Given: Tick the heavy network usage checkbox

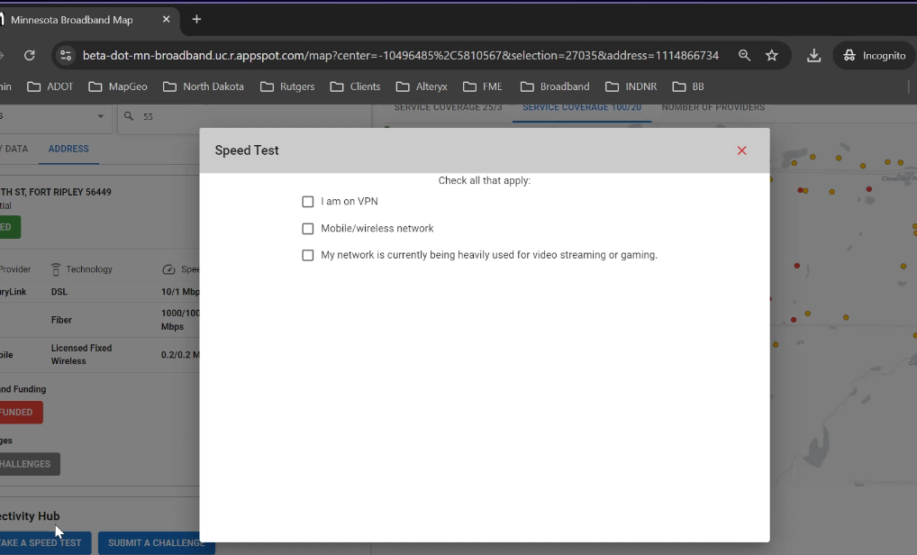Looking at the screenshot, I should tap(308, 255).
